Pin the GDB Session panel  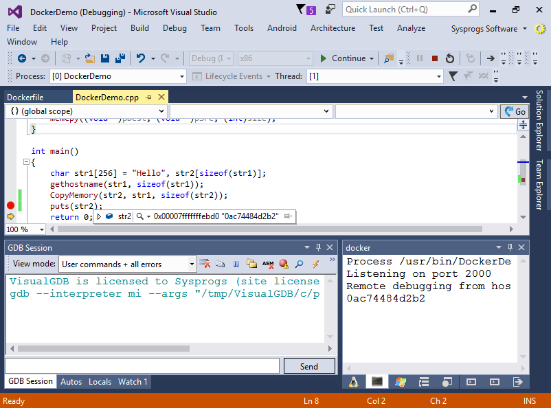[x=318, y=247]
